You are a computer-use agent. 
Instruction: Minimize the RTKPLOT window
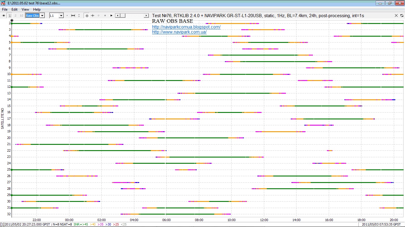tap(380, 3)
